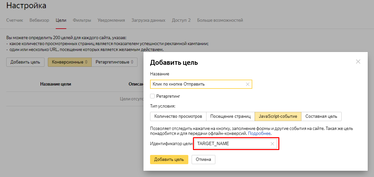Viewport: 374px width, 177px height.
Task: Select Посещение страниц condition type
Action: pos(231,116)
